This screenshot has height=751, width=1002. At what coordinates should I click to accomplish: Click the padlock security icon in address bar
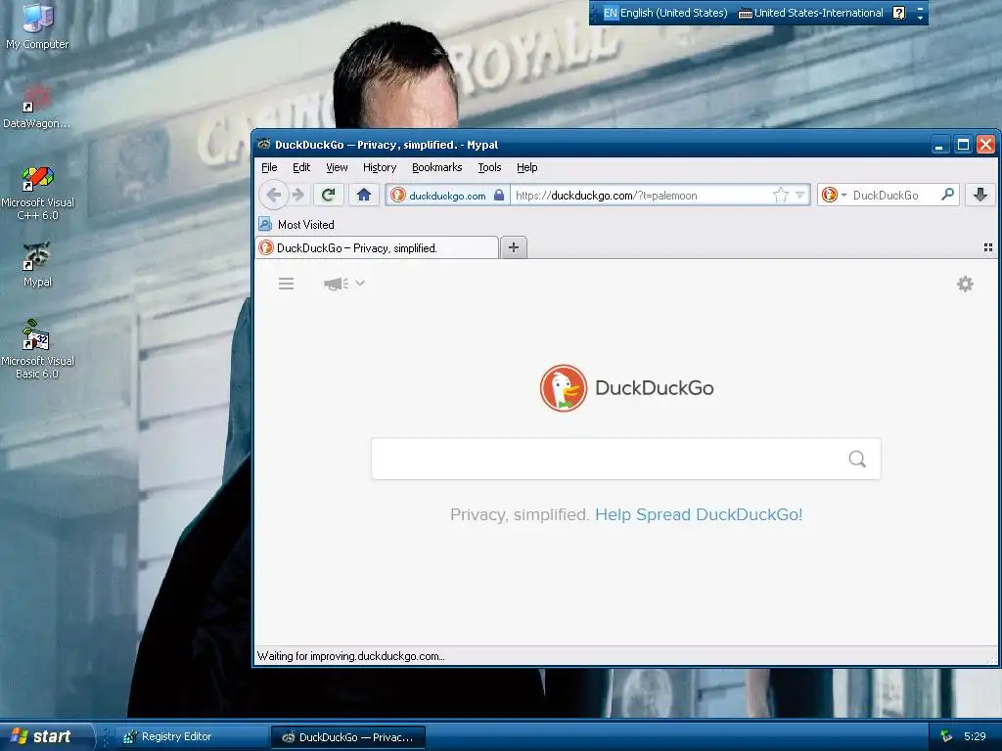coord(499,195)
